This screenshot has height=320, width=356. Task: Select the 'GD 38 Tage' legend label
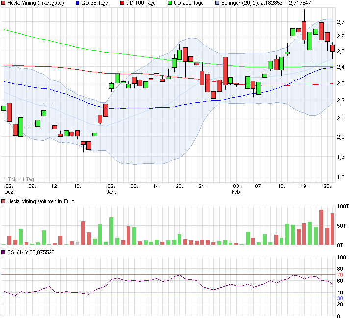point(95,3)
